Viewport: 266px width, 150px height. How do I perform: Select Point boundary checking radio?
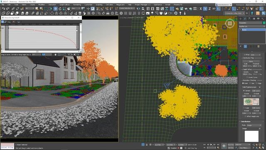pos(243,83)
